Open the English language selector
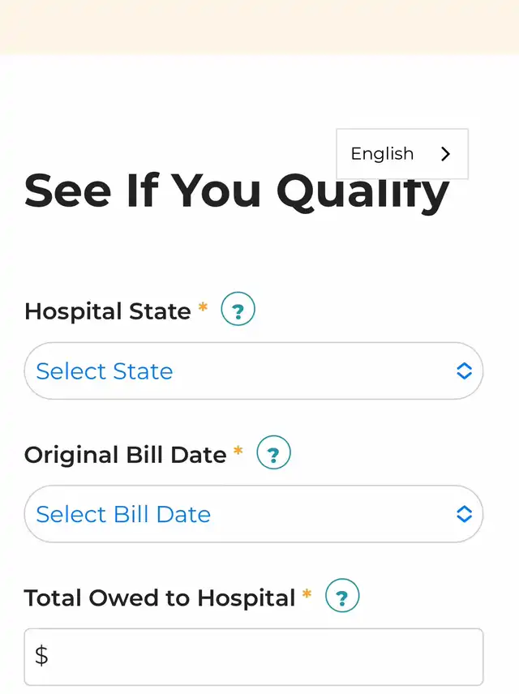The image size is (519, 694). coord(401,154)
